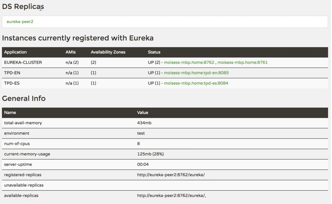Click the Application column header
This screenshot has width=332, height=204.
17,52
